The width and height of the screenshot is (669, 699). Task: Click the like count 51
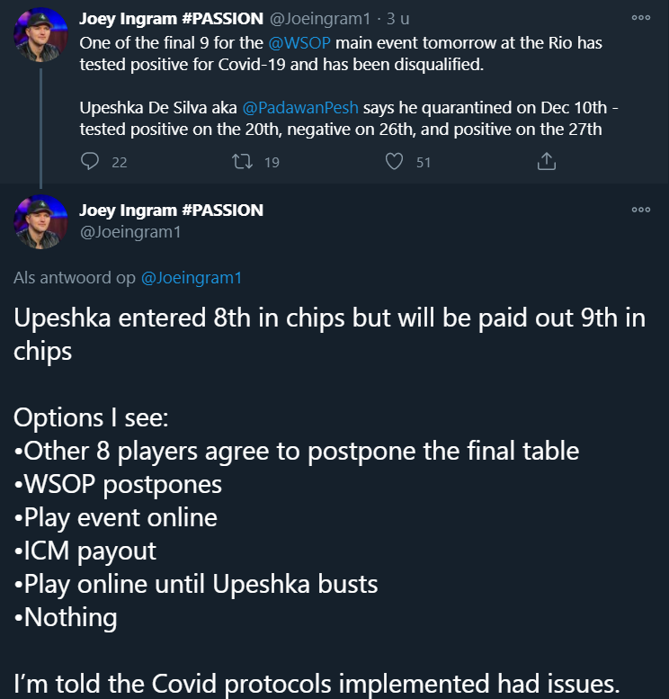[424, 162]
